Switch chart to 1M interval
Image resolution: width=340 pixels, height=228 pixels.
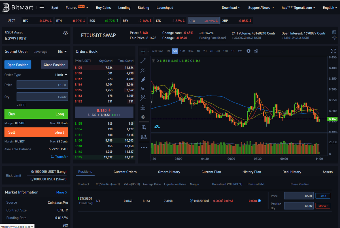tap(168, 51)
